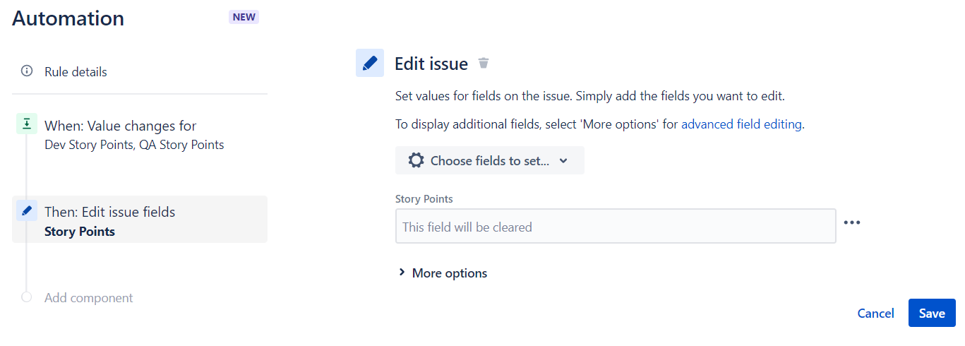The width and height of the screenshot is (965, 346).
Task: Click the empty circle next to Add component
Action: click(x=27, y=297)
